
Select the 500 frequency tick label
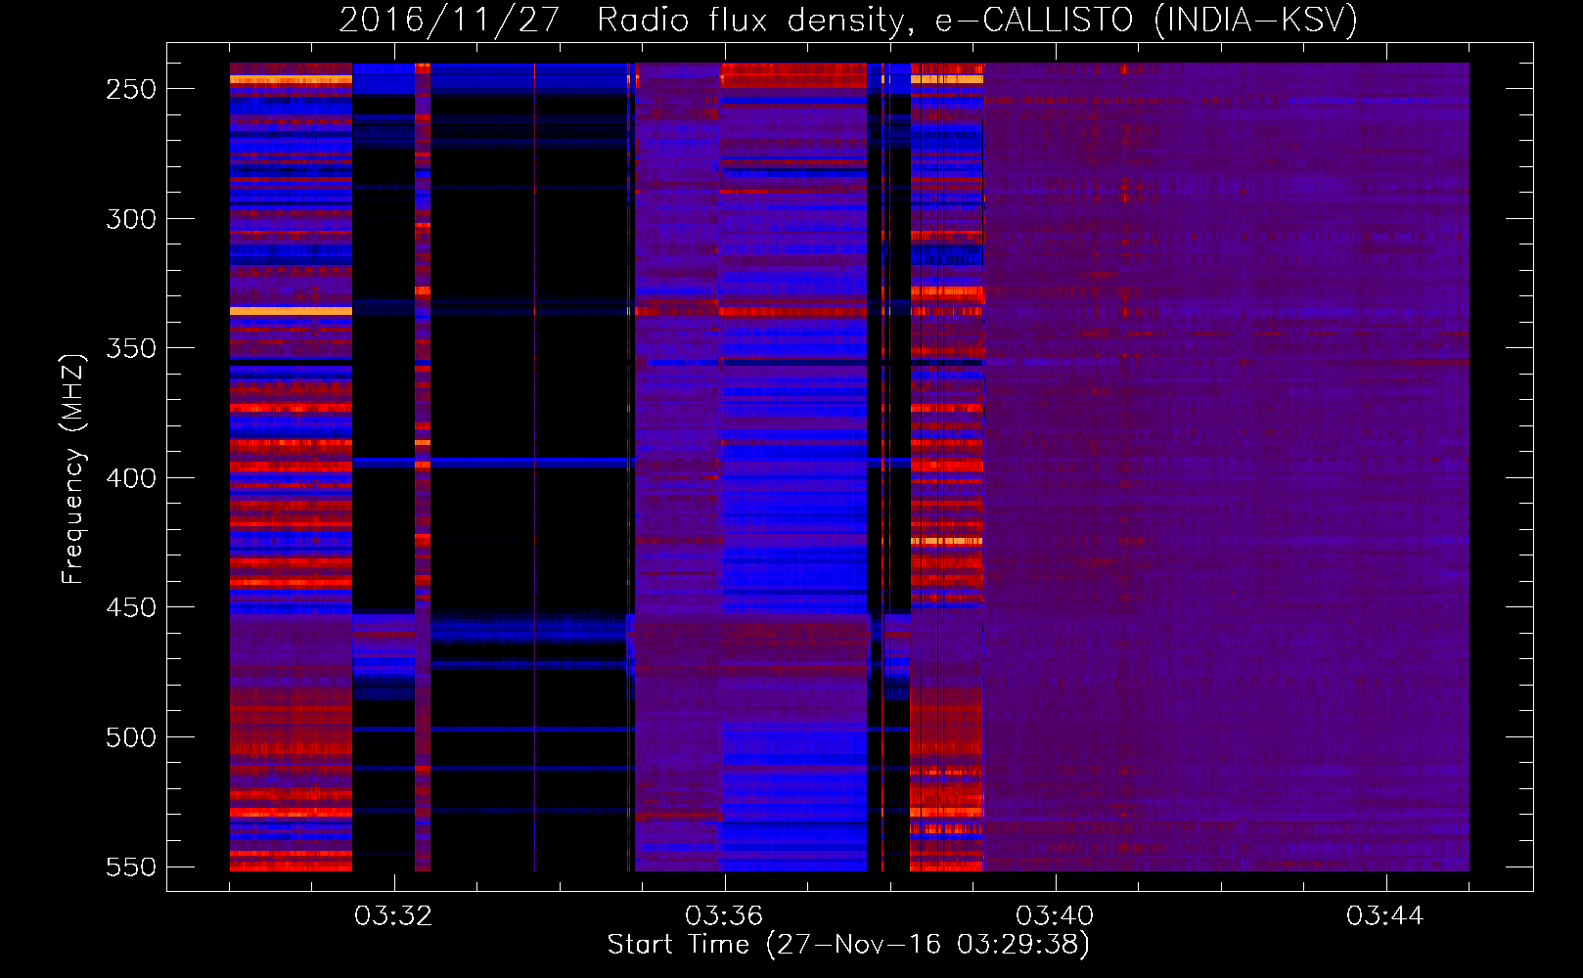coord(131,737)
